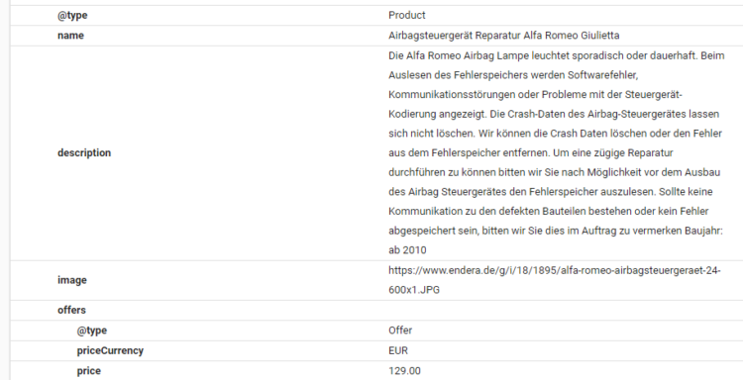Select the name property label
743x380 pixels.
tap(70, 36)
